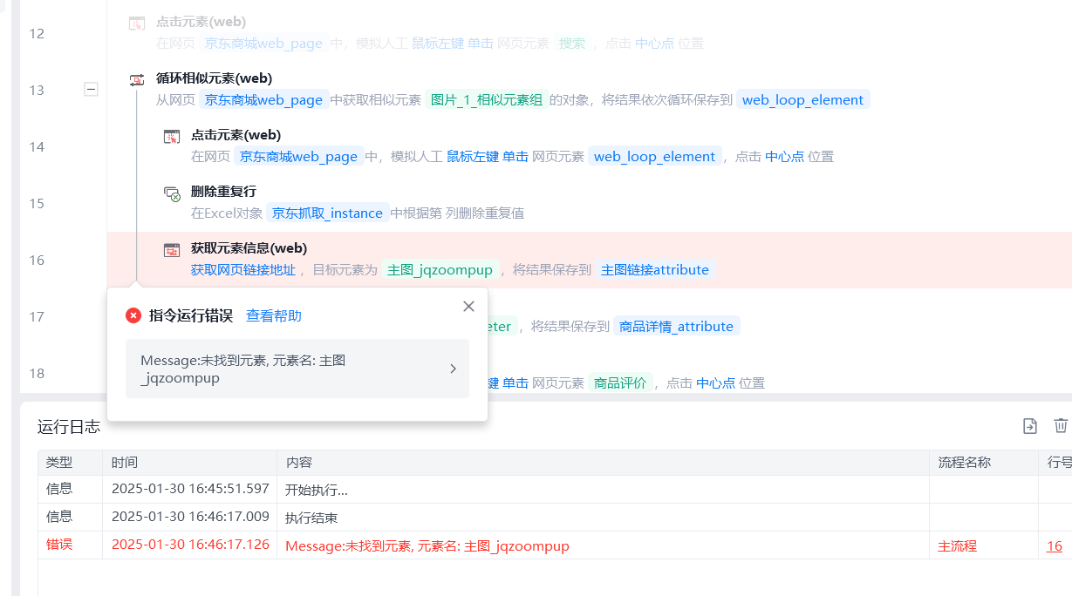Click the get element info step icon
The image size is (1072, 596).
point(172,250)
